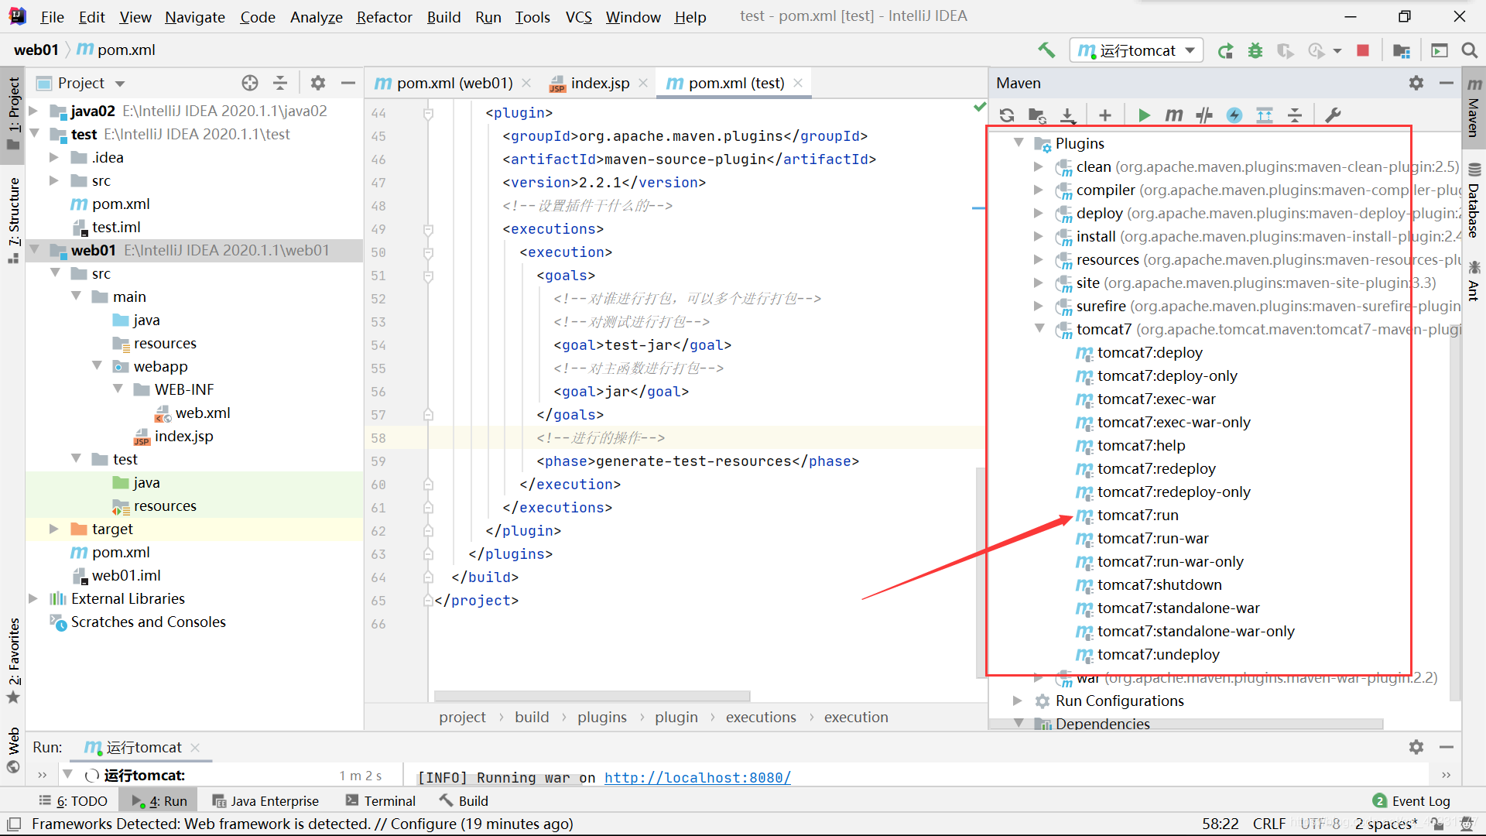The height and width of the screenshot is (836, 1486).
Task: Open the Terminal tool window button
Action: [381, 800]
